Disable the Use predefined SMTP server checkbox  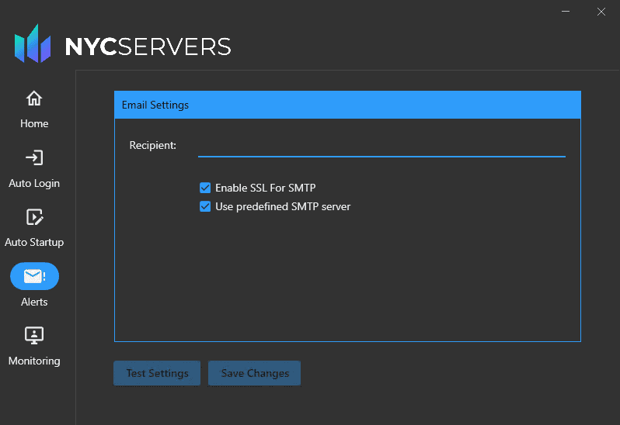pos(205,206)
